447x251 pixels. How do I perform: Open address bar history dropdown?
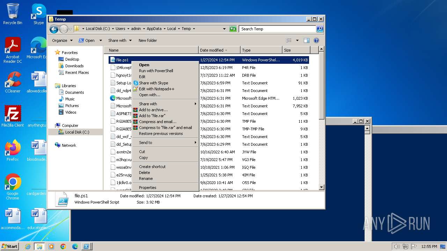(x=224, y=29)
